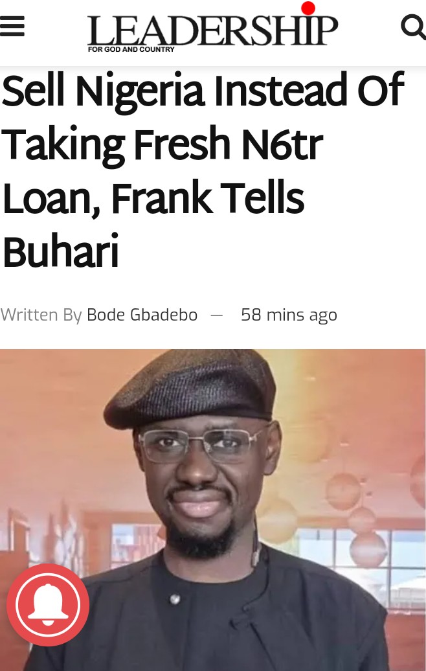Open the featured article photo
426x671 pixels.
tap(213, 510)
